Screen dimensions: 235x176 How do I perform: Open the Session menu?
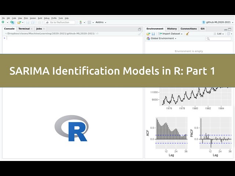[x=33, y=18]
